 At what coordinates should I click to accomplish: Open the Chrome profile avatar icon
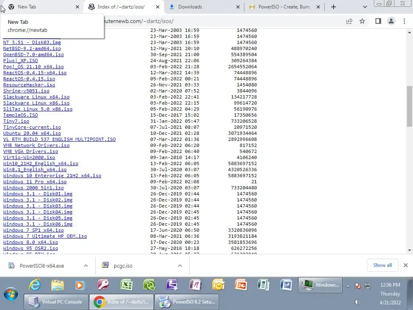[x=391, y=21]
